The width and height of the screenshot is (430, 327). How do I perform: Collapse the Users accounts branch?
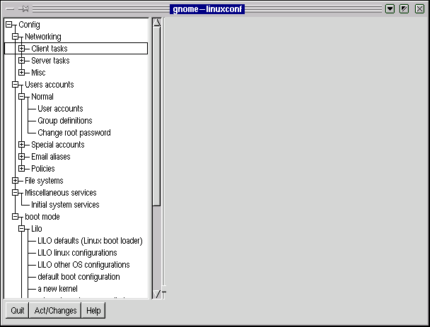coord(16,85)
